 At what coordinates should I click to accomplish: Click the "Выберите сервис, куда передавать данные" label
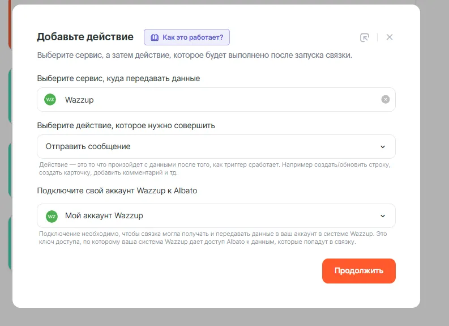(118, 78)
